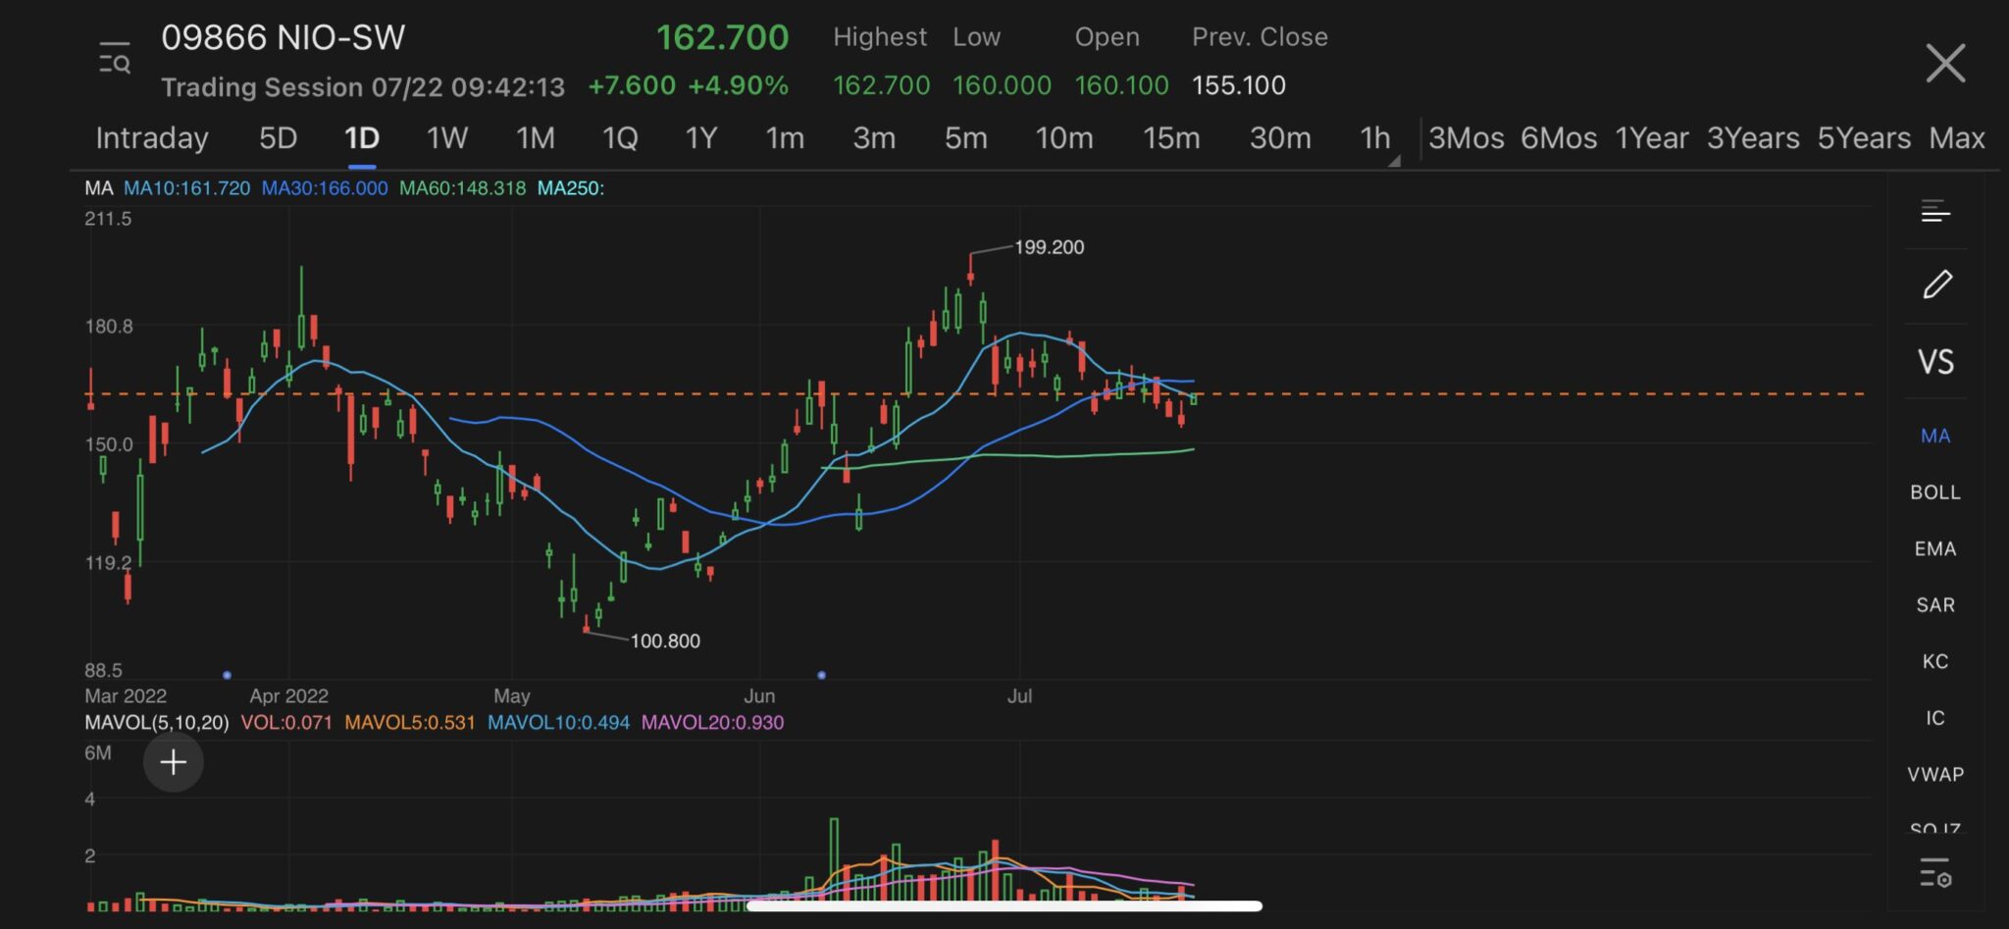Toggle the BOLL indicator
The height and width of the screenshot is (929, 2009).
1935,492
